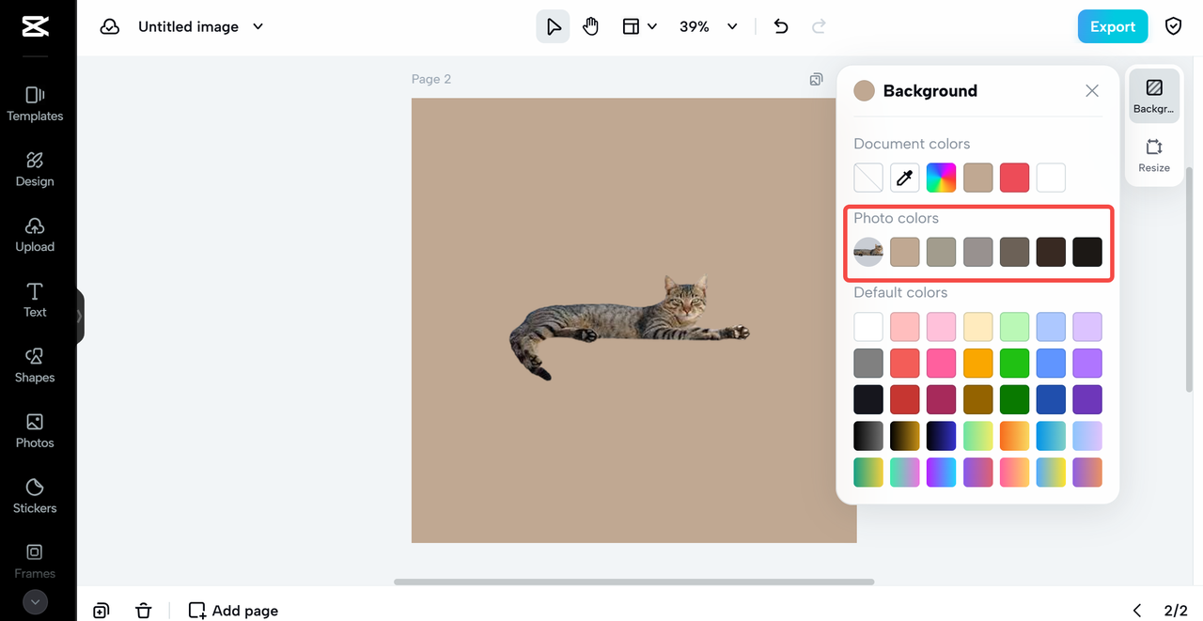The width and height of the screenshot is (1203, 621).
Task: Open the 39% zoom level dropdown
Action: (709, 26)
